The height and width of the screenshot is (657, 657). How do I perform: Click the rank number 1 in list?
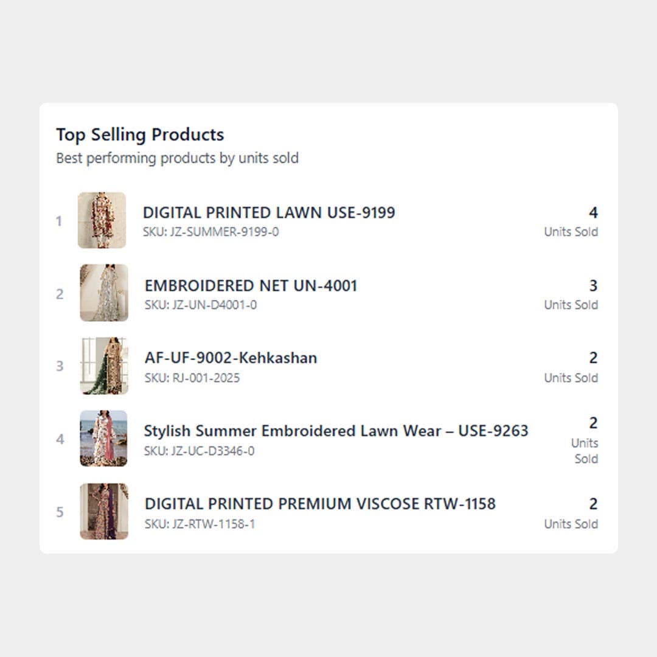[59, 221]
